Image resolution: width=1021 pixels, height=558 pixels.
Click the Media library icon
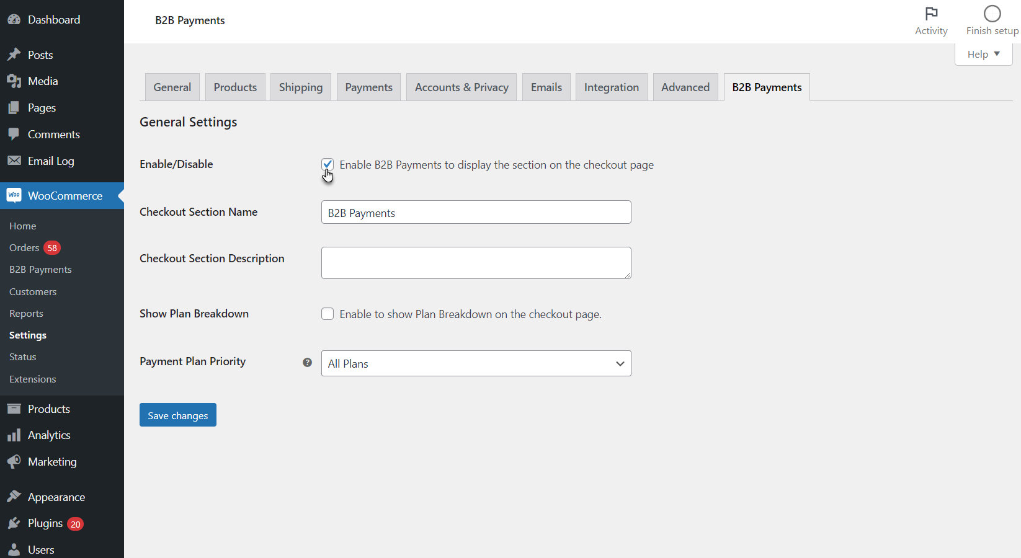(x=14, y=81)
